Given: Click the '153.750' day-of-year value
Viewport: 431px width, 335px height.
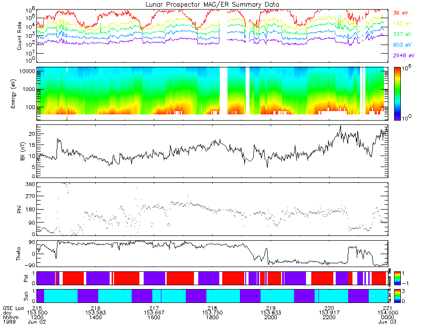Looking at the screenshot, I should (x=212, y=313).
